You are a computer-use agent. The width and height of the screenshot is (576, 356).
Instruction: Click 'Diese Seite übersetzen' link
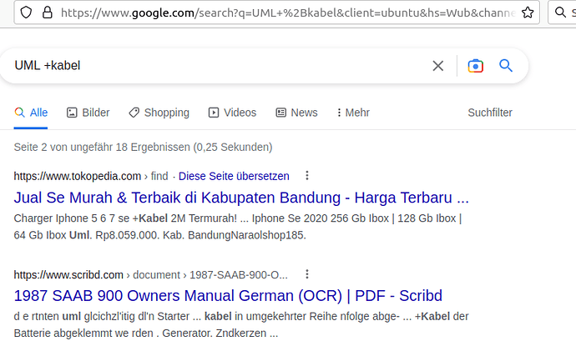[234, 176]
